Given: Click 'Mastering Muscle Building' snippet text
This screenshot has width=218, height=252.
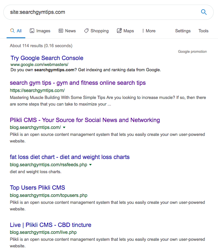Looking at the screenshot, I should (x=108, y=101).
